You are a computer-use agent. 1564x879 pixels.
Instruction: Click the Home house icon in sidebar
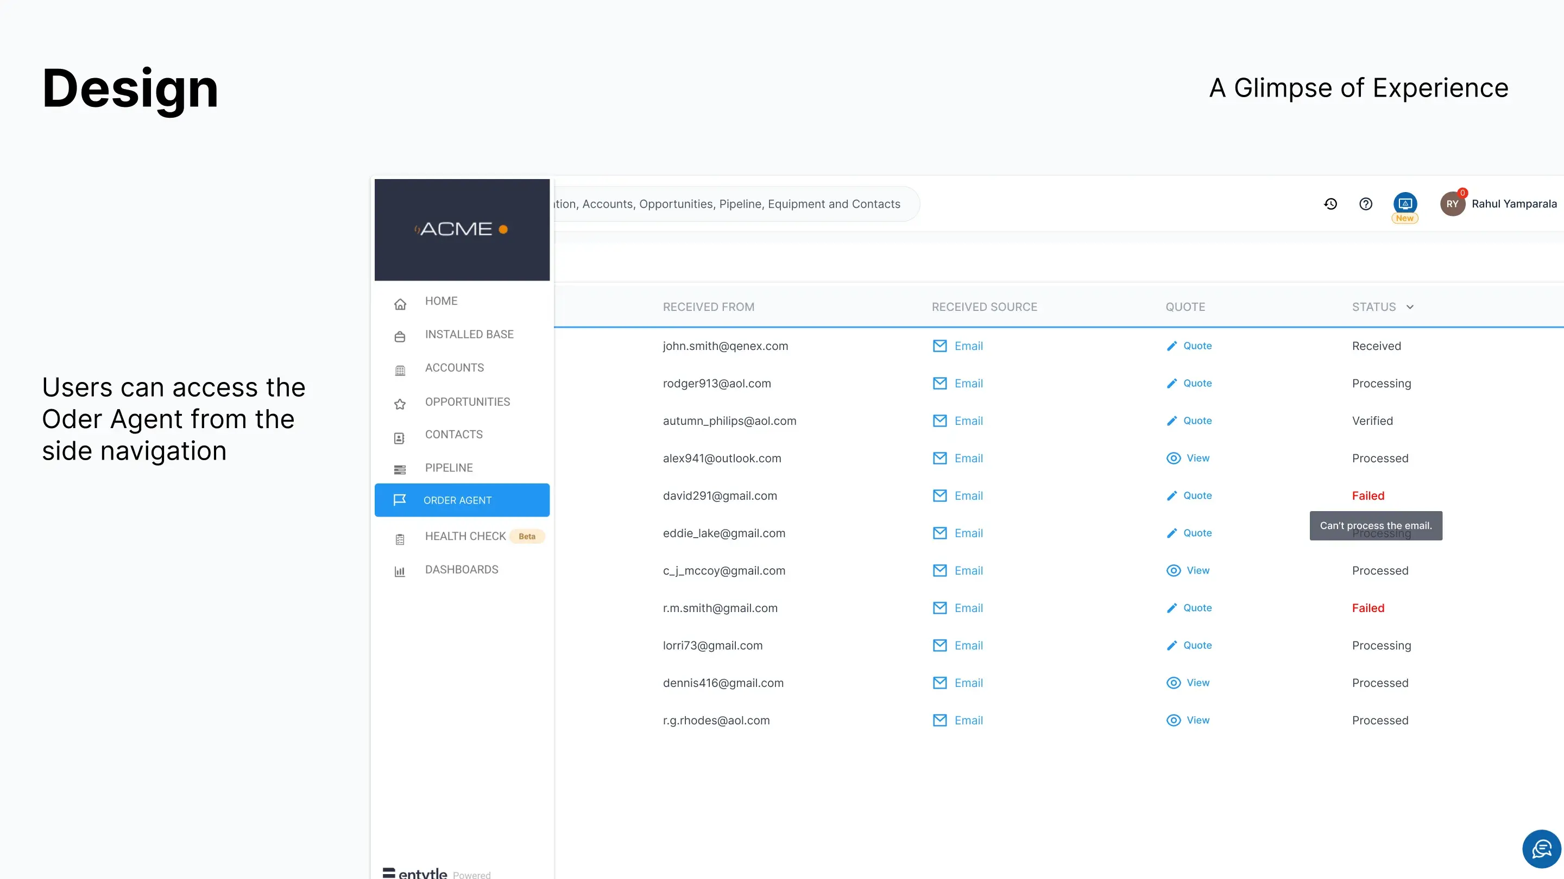(400, 304)
